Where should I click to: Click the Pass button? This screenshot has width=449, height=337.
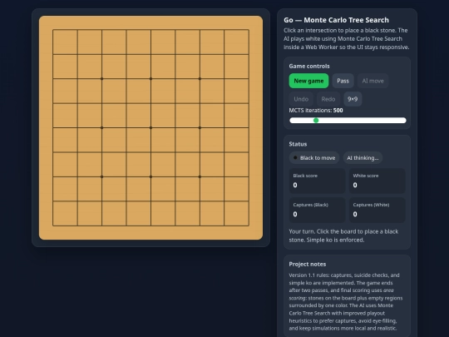[x=343, y=81]
